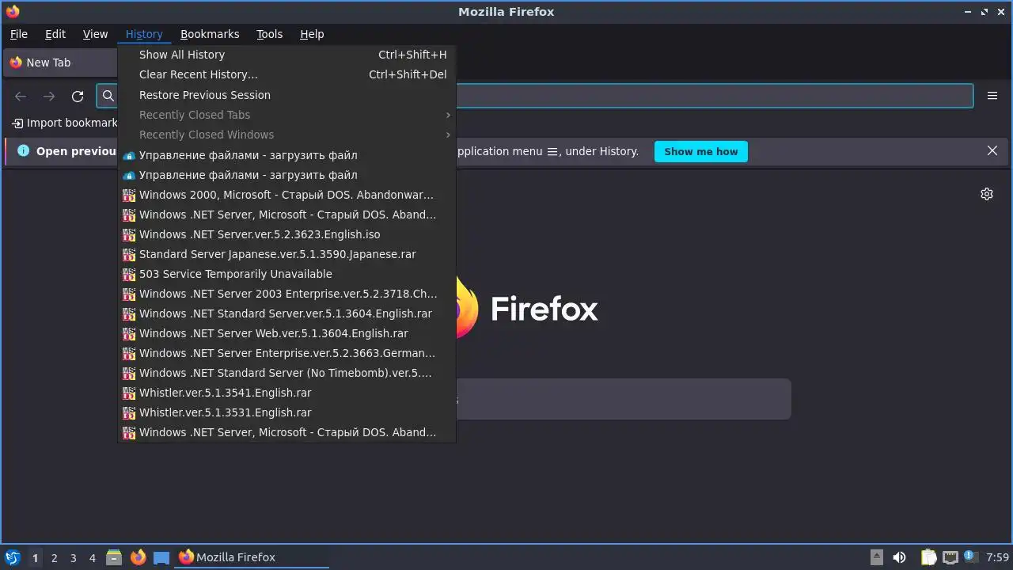Open 503 Service Temporarily Unavailable entry
This screenshot has height=570, width=1013.
coord(286,274)
